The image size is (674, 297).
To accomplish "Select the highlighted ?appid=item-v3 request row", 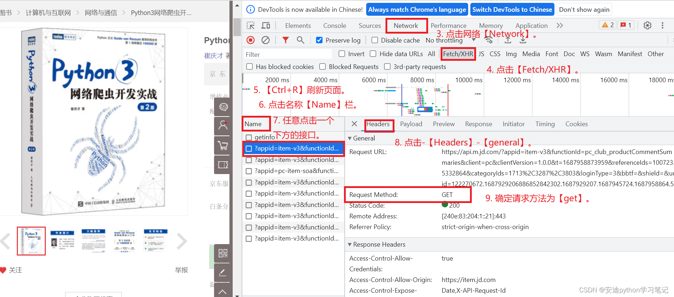I will [x=293, y=148].
